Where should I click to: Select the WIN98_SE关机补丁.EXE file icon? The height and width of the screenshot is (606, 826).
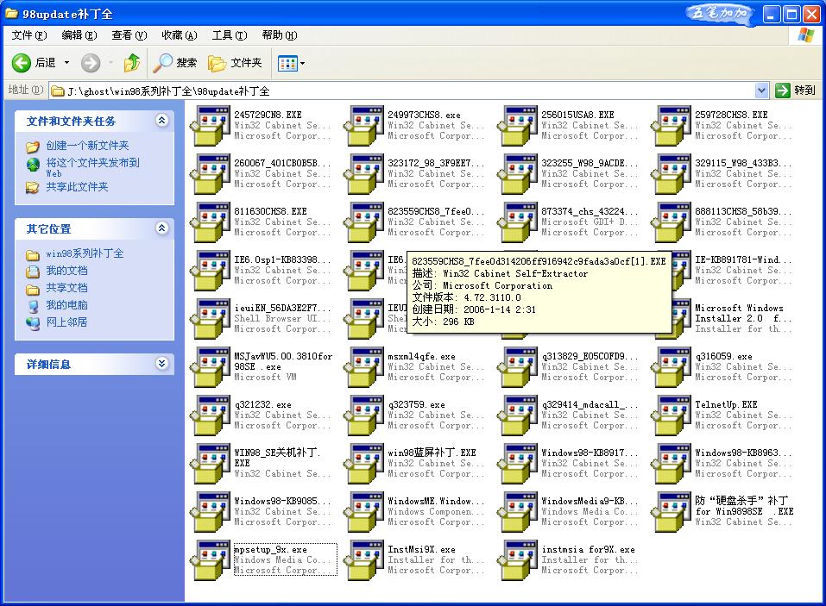coord(211,464)
